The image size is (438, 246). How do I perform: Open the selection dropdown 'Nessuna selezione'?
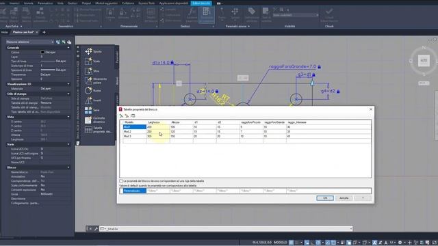pyautogui.click(x=30, y=42)
